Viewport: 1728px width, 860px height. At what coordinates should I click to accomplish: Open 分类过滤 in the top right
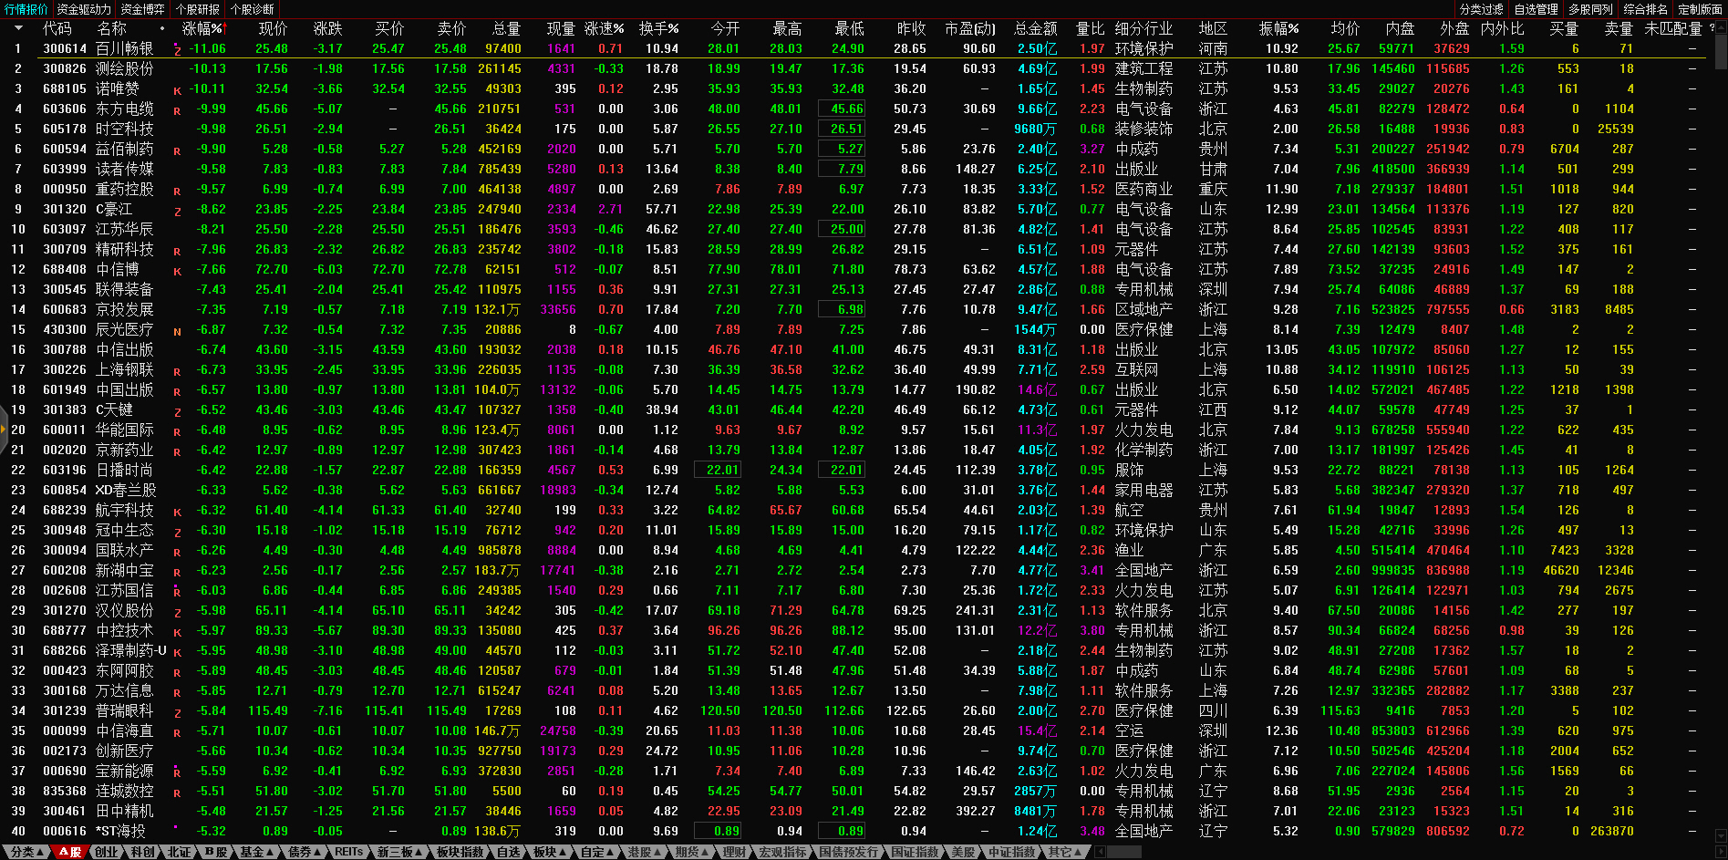click(1481, 9)
